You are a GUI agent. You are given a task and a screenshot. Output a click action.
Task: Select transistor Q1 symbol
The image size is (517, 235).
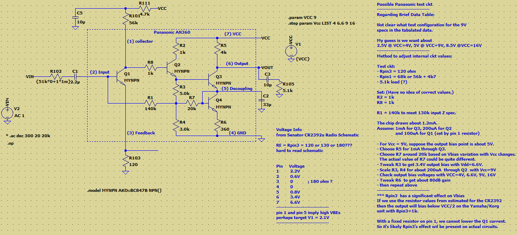pos(122,77)
